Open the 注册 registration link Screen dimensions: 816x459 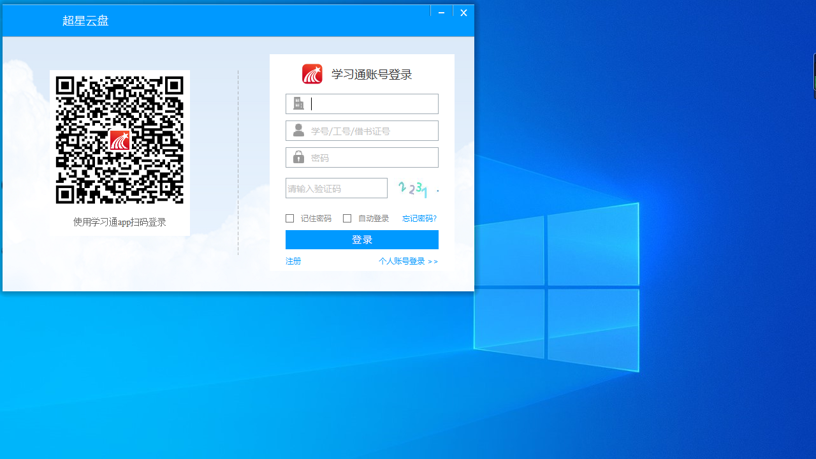293,261
